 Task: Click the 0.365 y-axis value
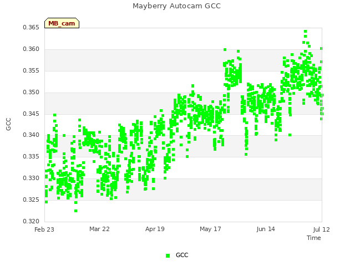coord(31,27)
